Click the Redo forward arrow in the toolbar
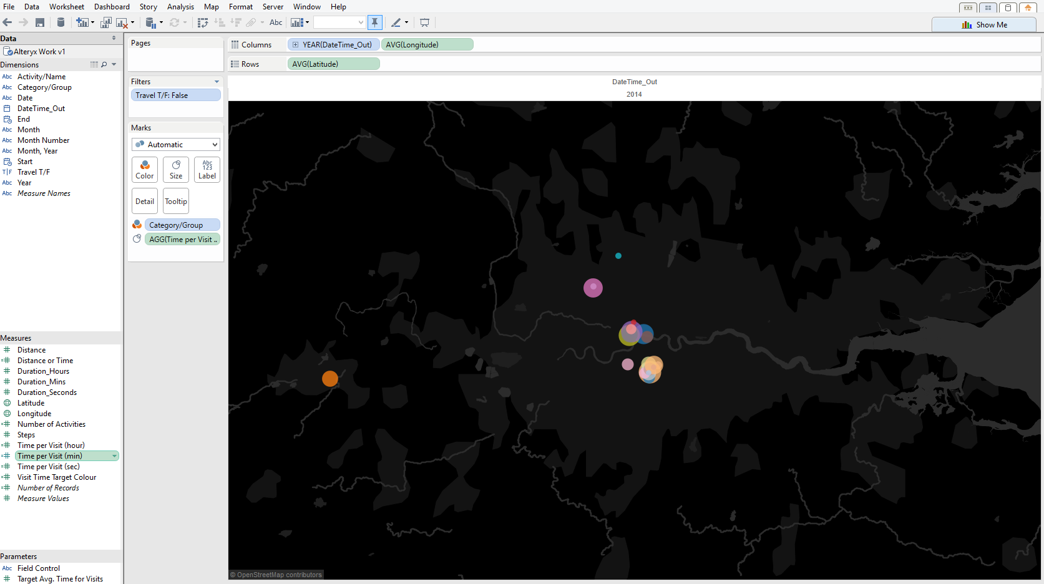Viewport: 1044px width, 584px height. [23, 22]
